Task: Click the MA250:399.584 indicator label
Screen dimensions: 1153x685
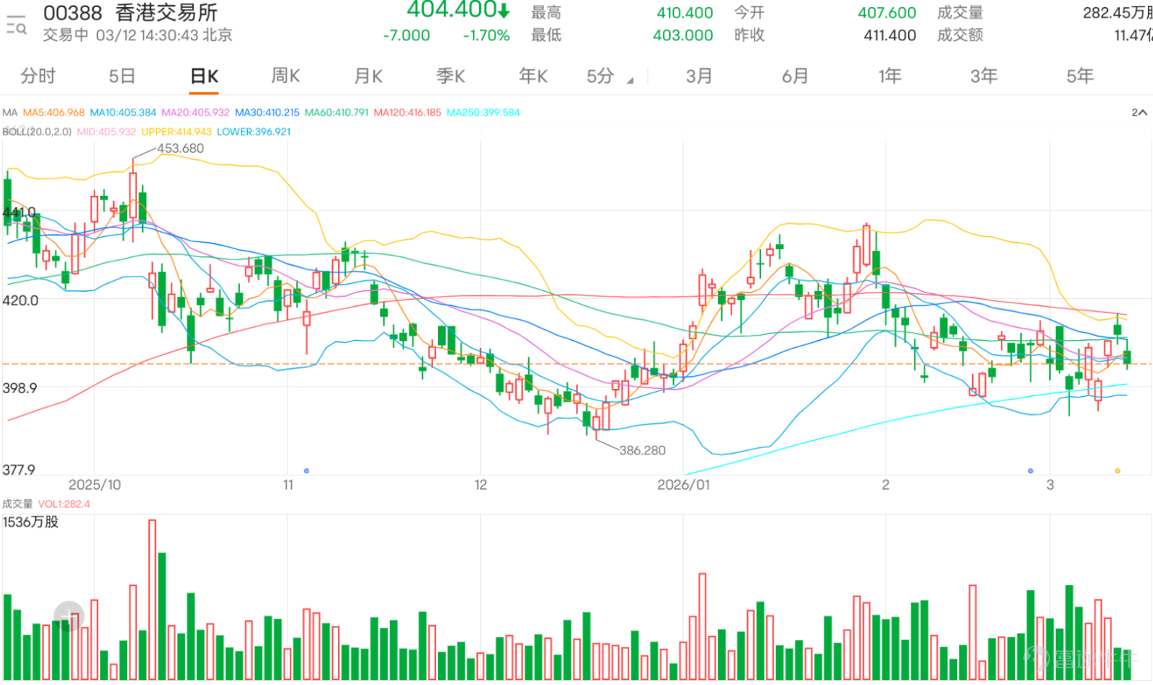Action: click(x=483, y=112)
